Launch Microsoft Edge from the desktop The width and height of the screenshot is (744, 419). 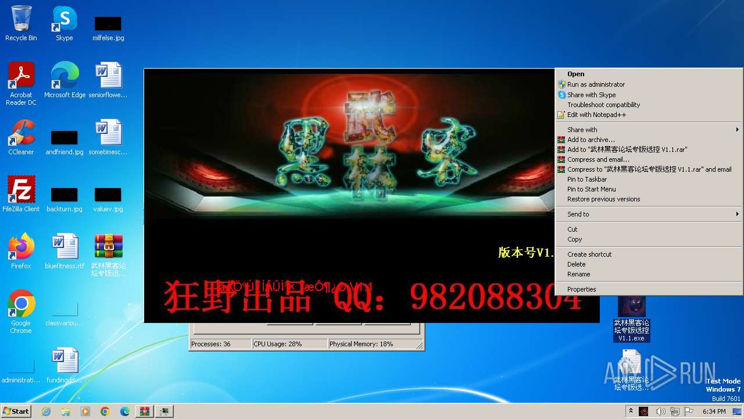[65, 80]
